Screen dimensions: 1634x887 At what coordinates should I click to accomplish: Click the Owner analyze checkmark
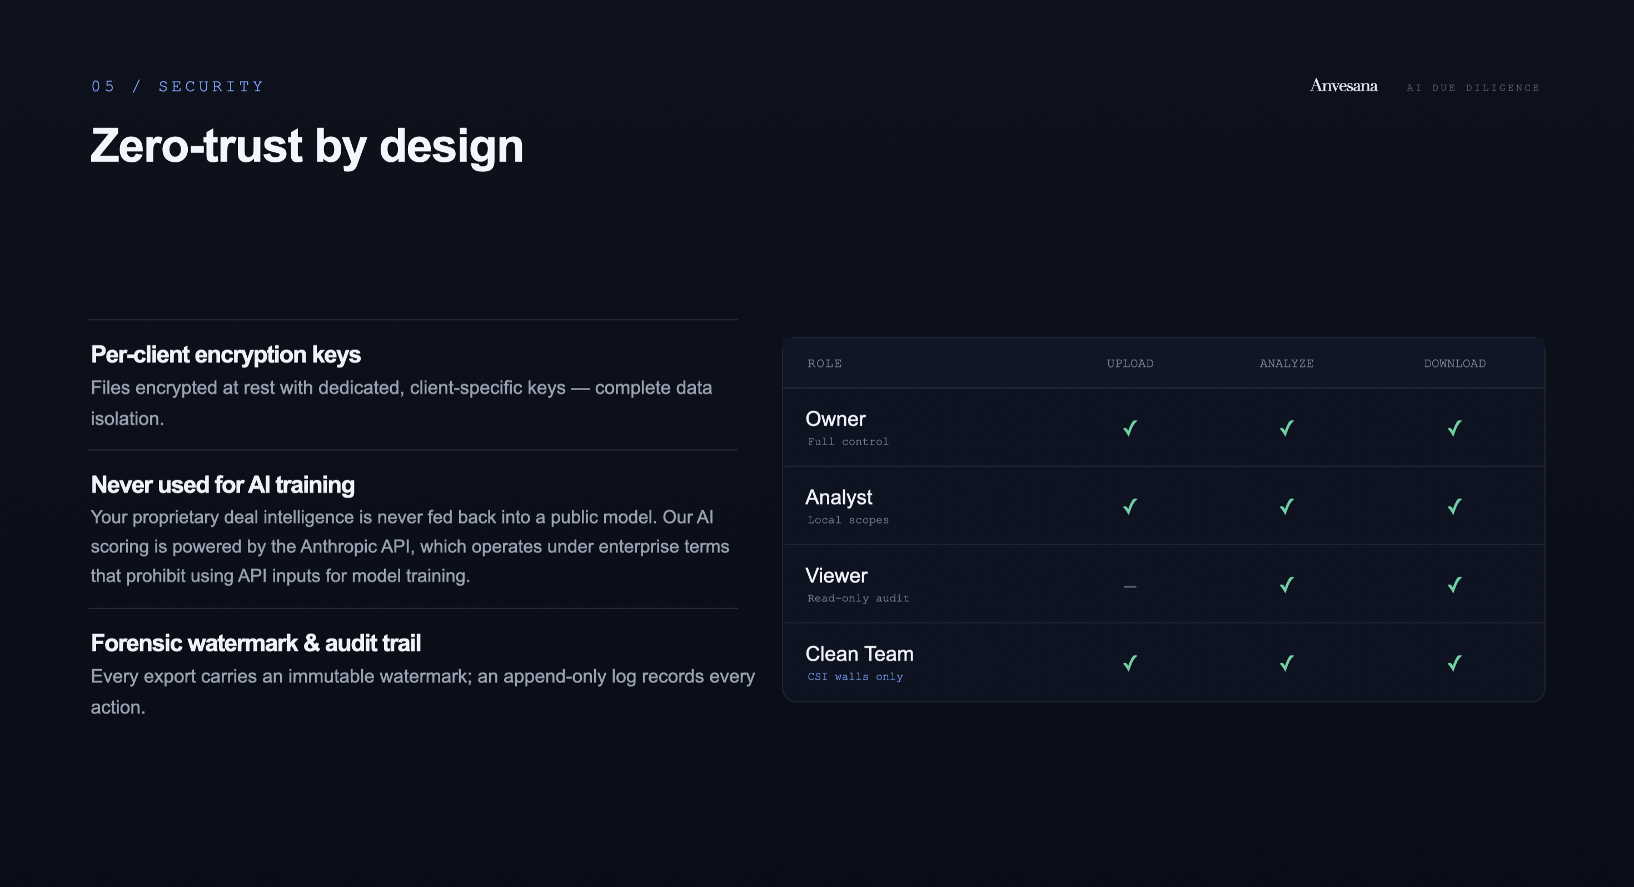point(1287,428)
